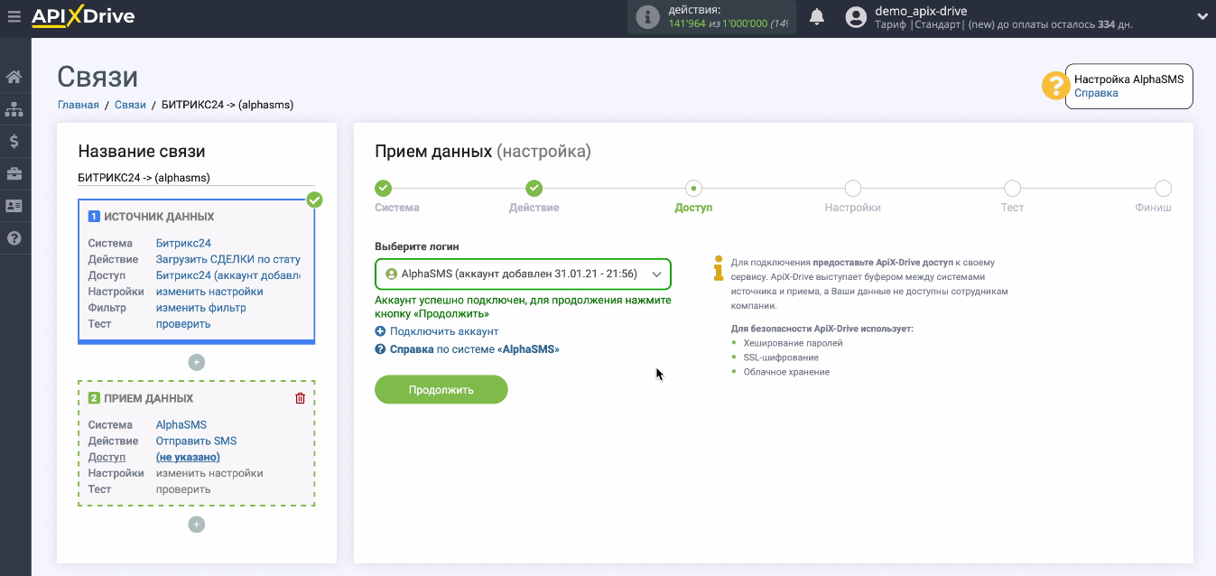Click the actions info icon in header

[646, 16]
